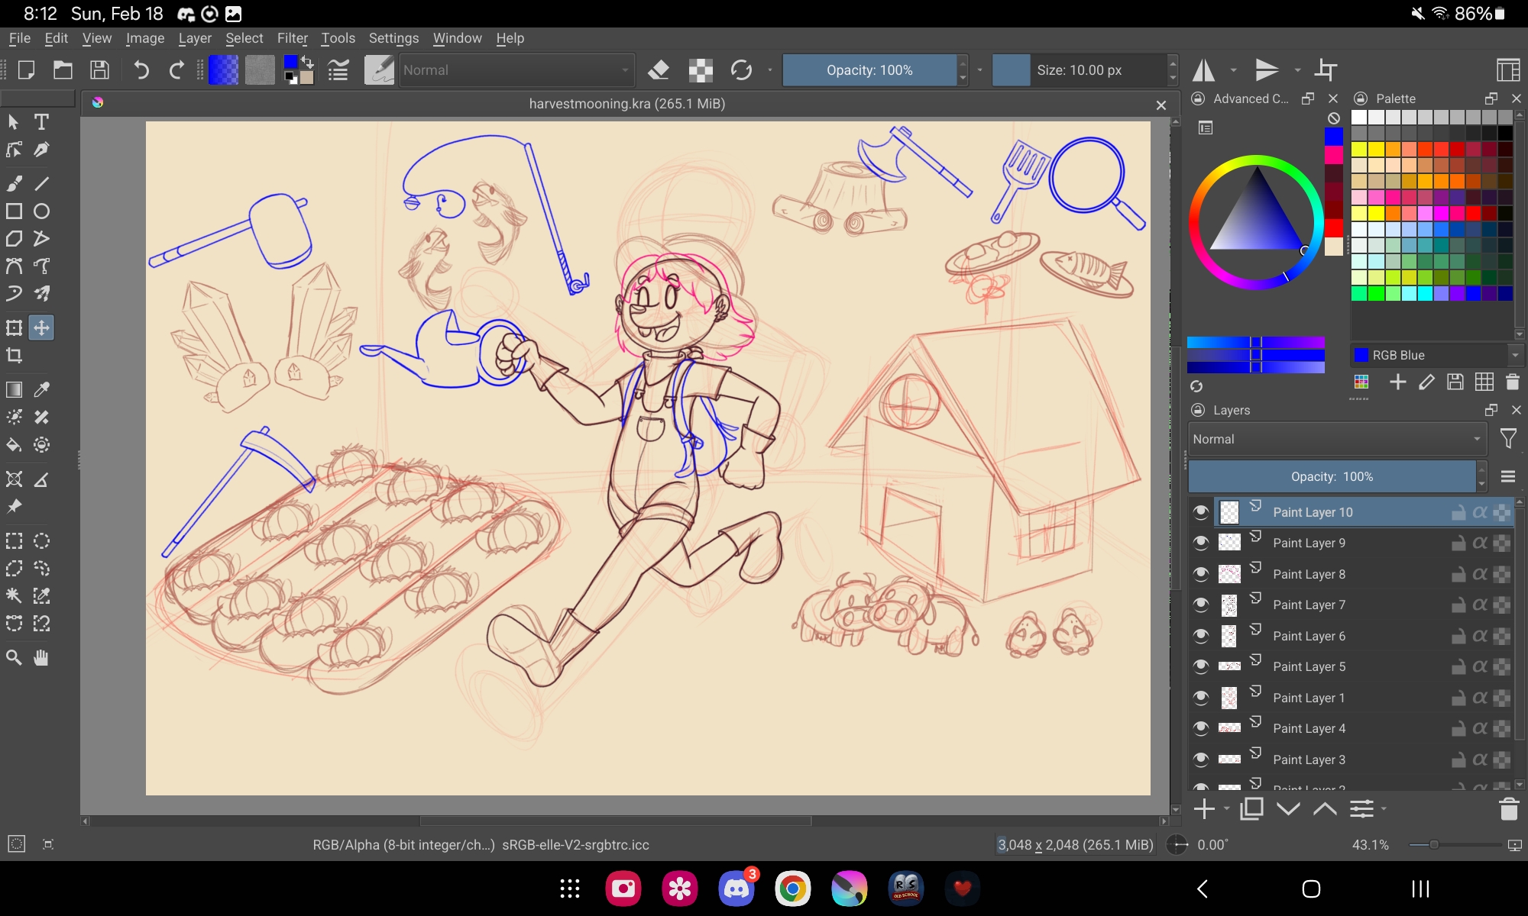Select the Freehand Brush tool
This screenshot has width=1528, height=916.
[14, 183]
